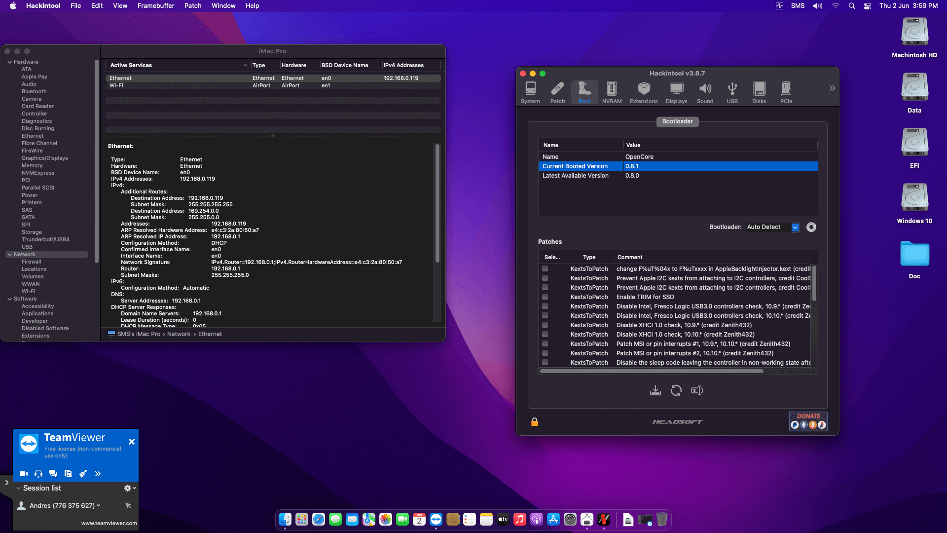Select the Bootloader tab label
947x533 pixels.
click(x=677, y=121)
